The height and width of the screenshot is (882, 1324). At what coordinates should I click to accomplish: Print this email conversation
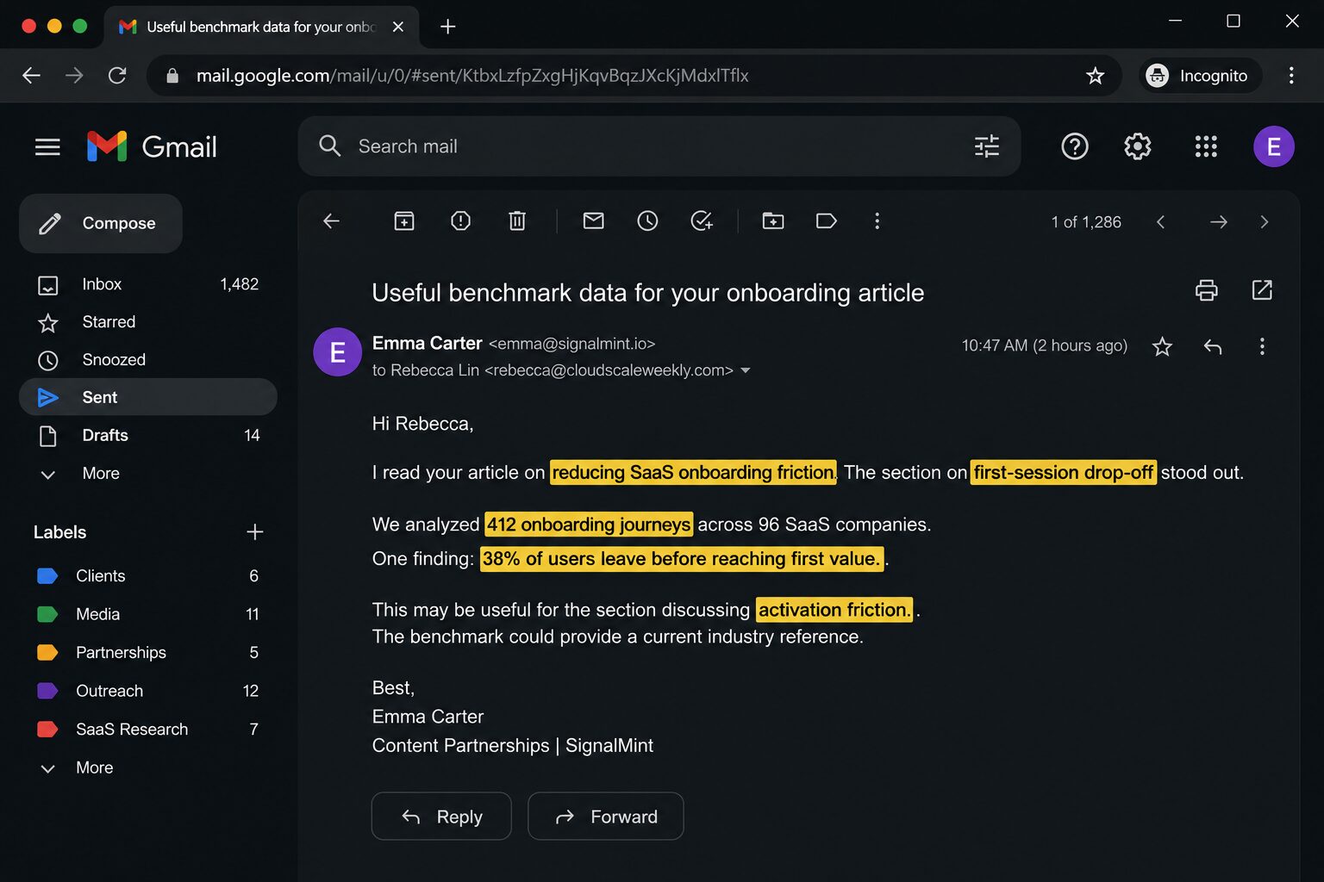point(1206,290)
